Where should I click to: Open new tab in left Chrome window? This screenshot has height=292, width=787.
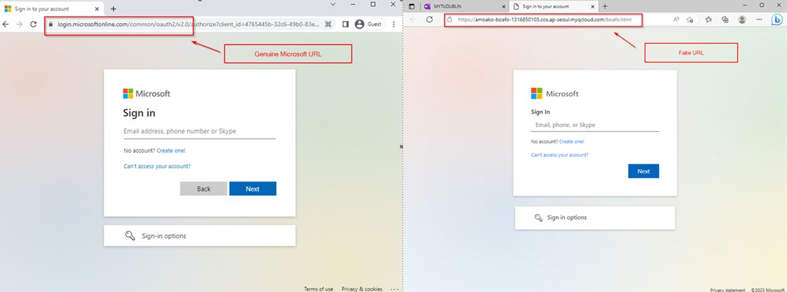click(114, 9)
